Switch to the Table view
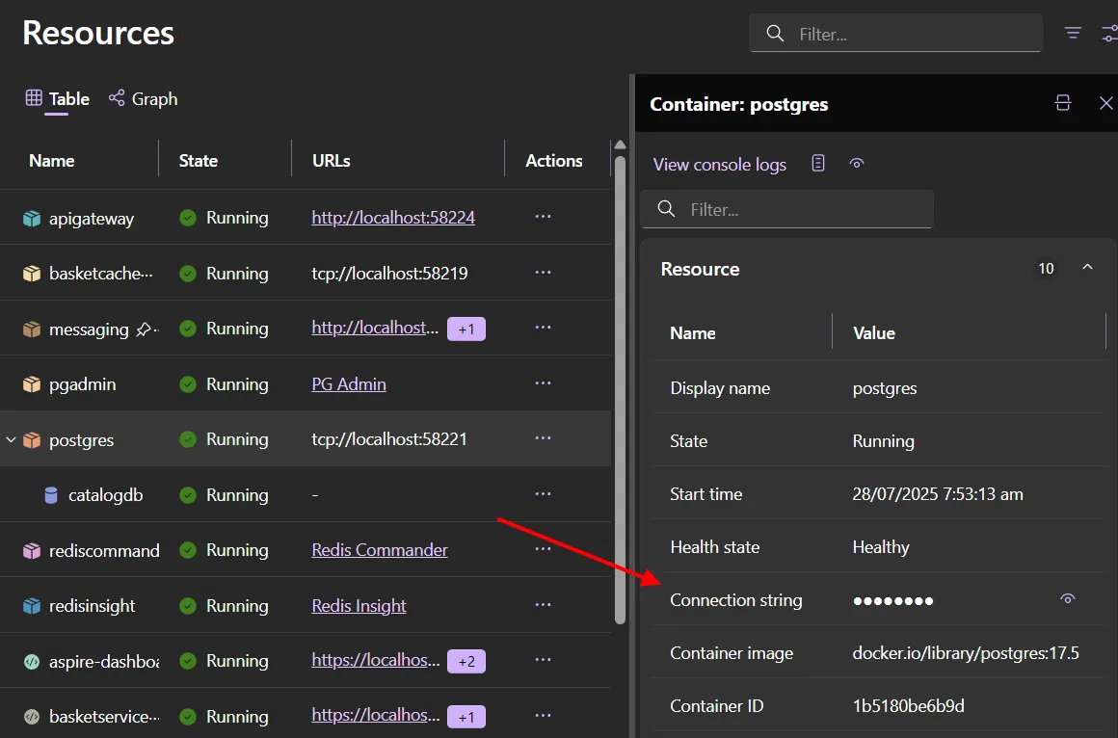This screenshot has height=738, width=1118. click(x=55, y=98)
